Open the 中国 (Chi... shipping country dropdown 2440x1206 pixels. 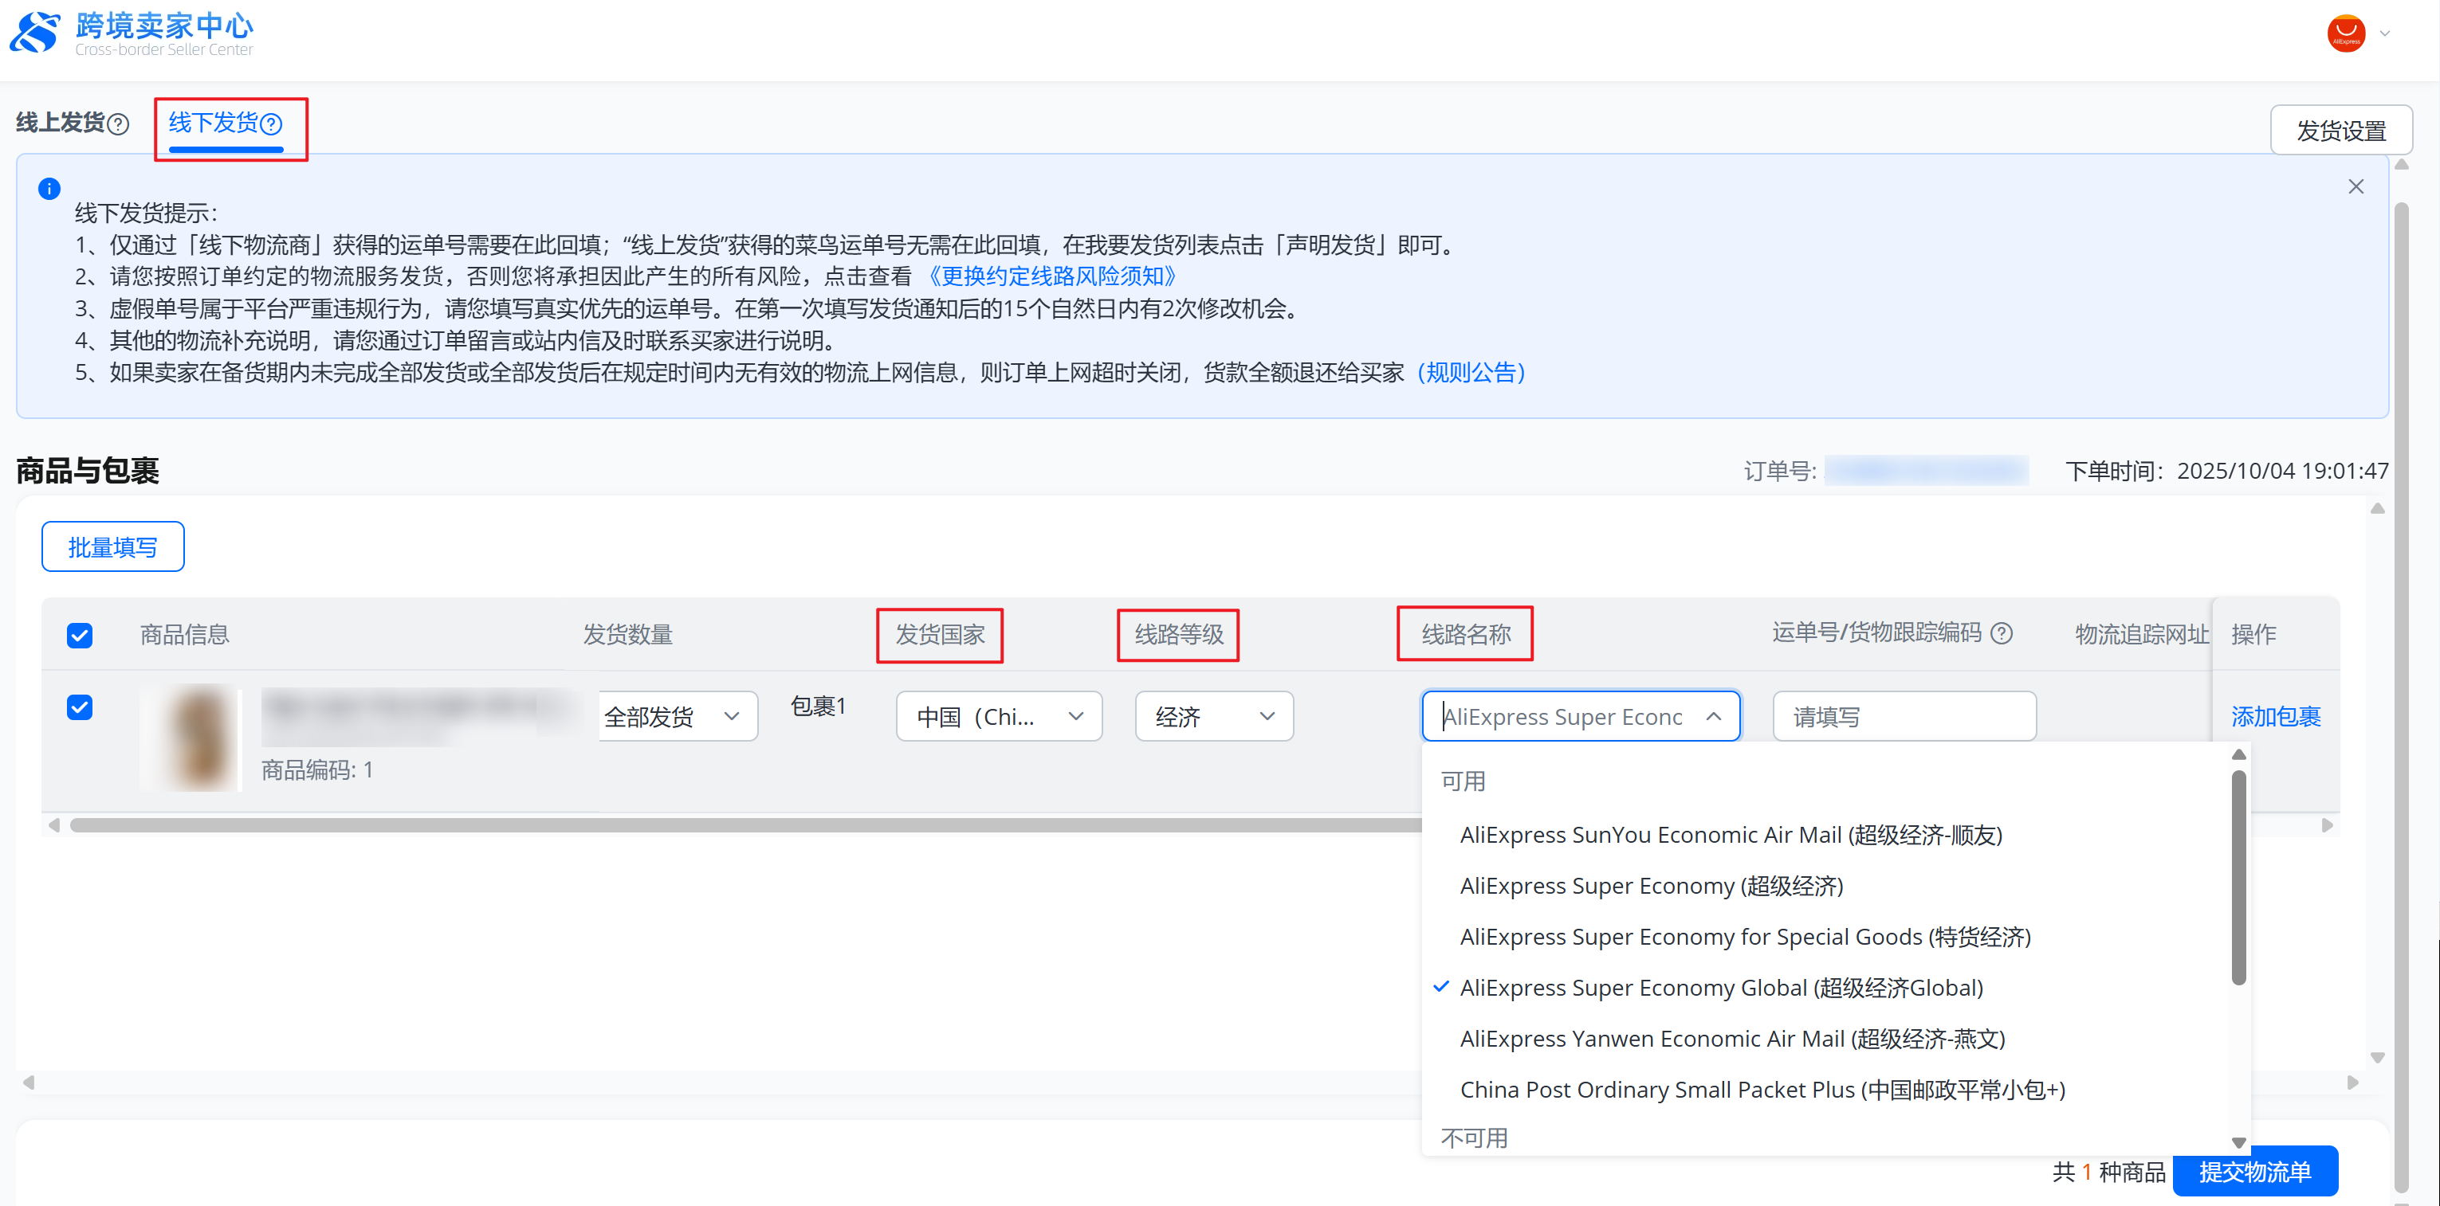pyautogui.click(x=998, y=717)
